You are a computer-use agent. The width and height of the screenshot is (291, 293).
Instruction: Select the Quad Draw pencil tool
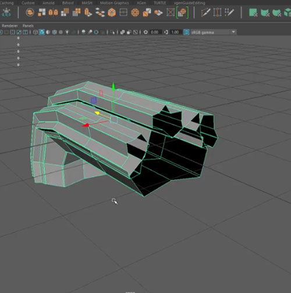tap(205, 12)
